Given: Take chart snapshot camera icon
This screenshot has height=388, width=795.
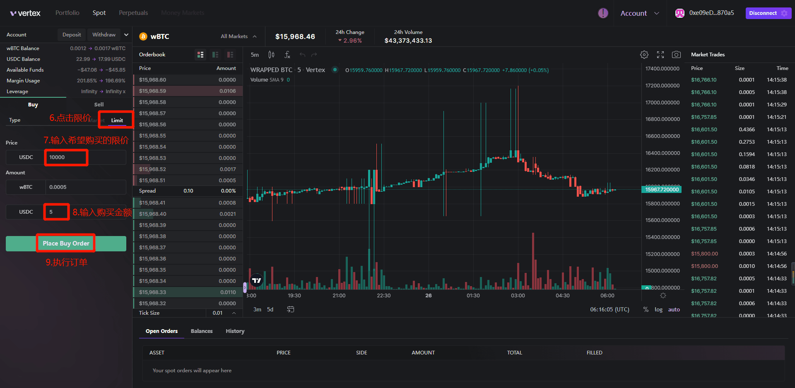Looking at the screenshot, I should pos(676,55).
